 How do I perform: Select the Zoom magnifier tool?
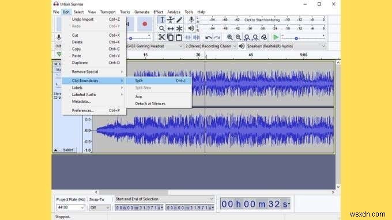coord(162,28)
